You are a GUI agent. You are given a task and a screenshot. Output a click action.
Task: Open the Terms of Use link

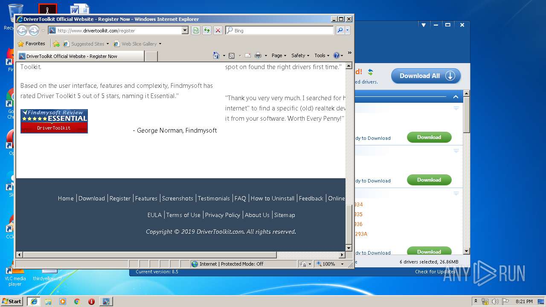183,215
